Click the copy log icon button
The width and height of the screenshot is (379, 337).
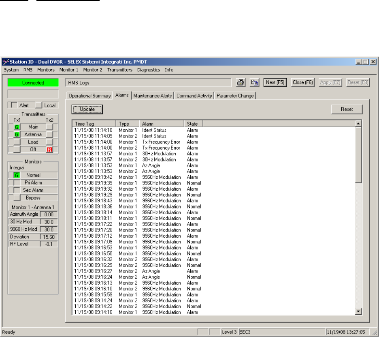tap(254, 83)
